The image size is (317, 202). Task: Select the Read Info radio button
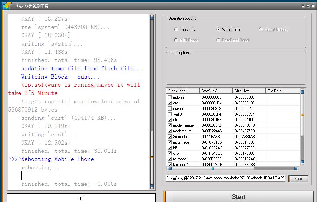(176, 29)
